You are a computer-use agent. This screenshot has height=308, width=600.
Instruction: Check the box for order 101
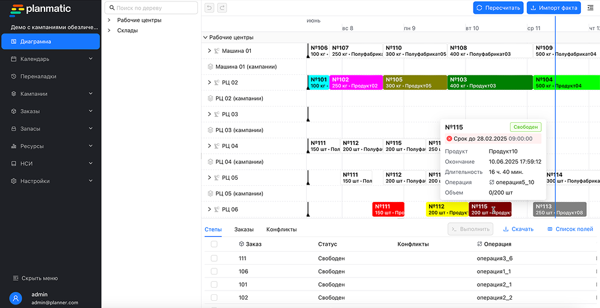click(214, 285)
